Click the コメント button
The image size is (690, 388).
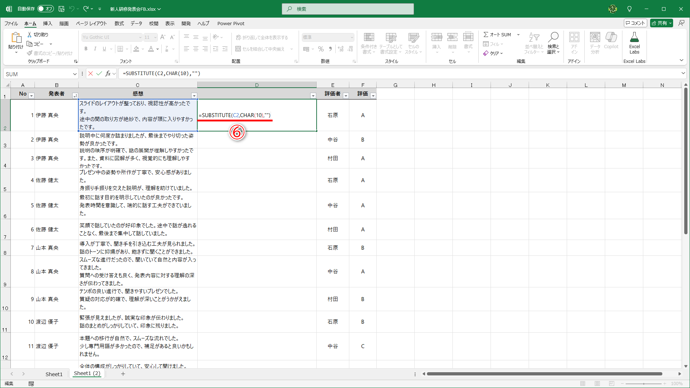tap(635, 23)
